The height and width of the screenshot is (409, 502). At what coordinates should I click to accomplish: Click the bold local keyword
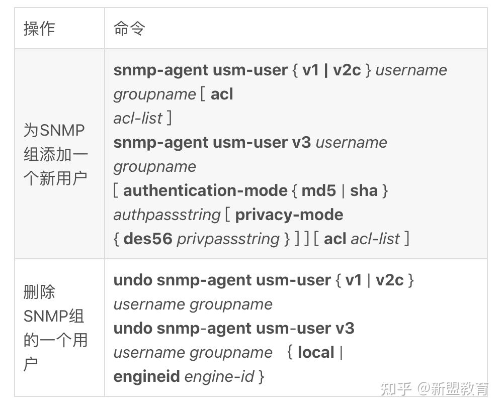316,352
